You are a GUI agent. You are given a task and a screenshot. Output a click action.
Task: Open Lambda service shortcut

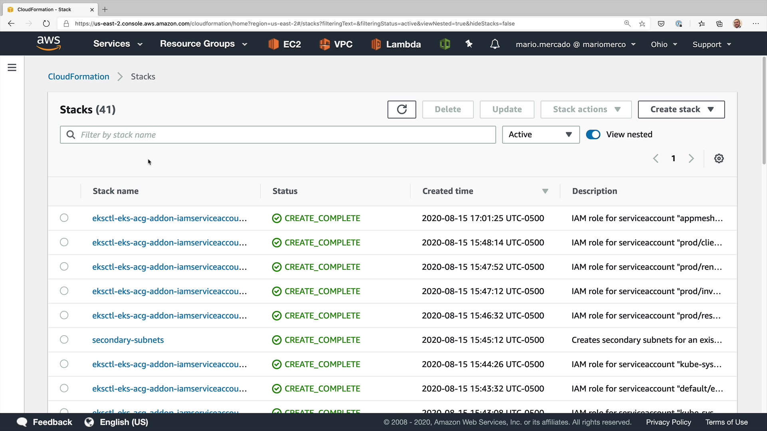tap(396, 44)
